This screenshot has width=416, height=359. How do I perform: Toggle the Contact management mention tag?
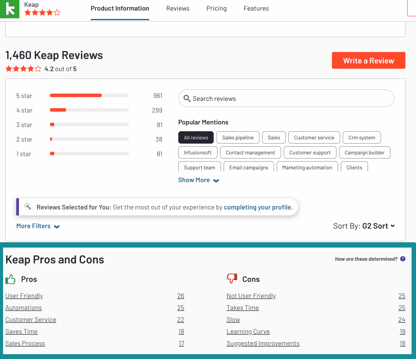click(250, 153)
